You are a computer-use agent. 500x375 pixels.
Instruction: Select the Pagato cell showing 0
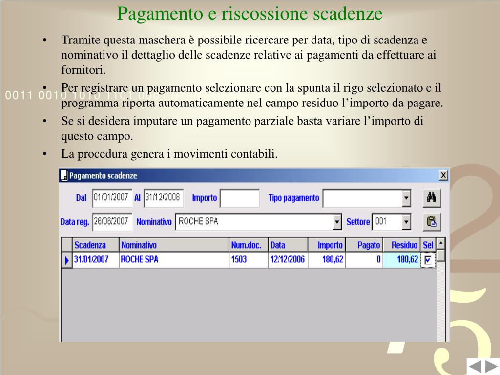[x=364, y=260]
